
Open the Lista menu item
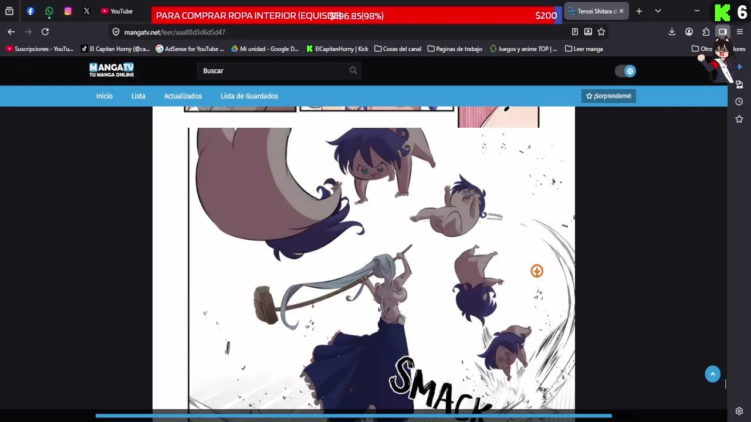point(138,96)
